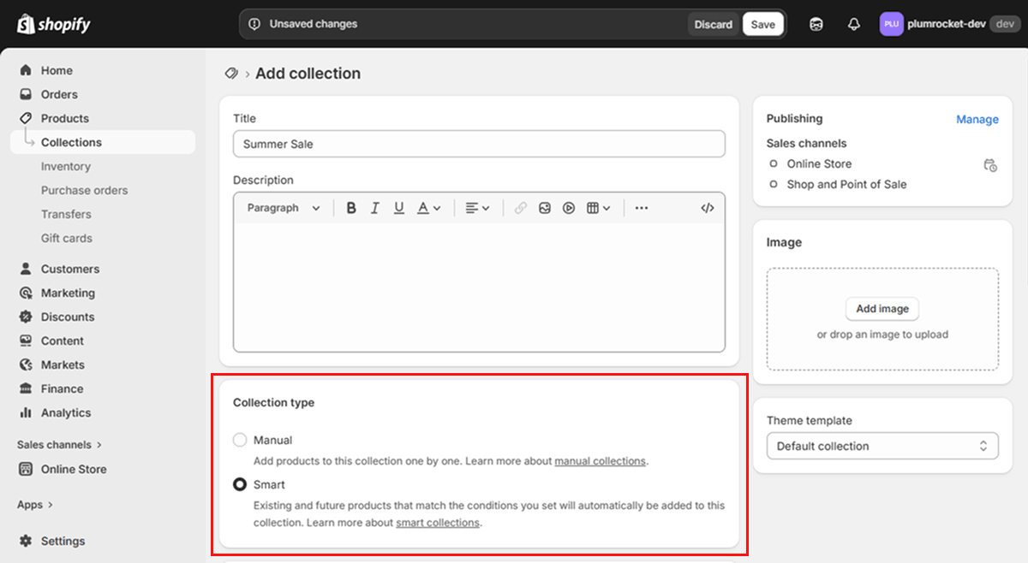Schedule Online Store publishing calendar icon
The width and height of the screenshot is (1028, 563).
[x=990, y=165]
